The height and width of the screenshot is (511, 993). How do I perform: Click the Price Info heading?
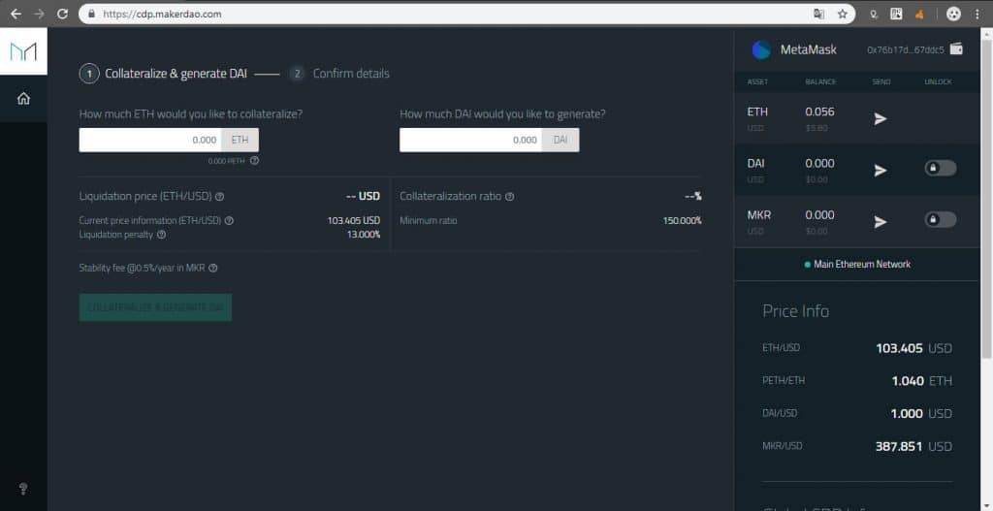[x=795, y=311]
